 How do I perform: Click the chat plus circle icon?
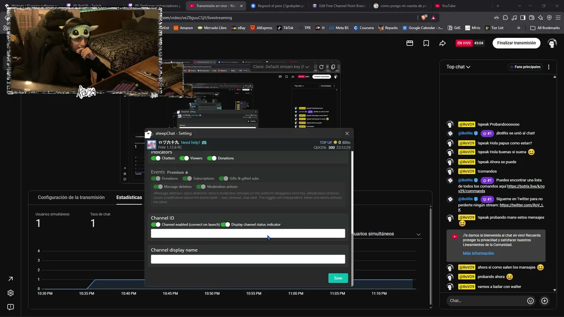pos(545,301)
